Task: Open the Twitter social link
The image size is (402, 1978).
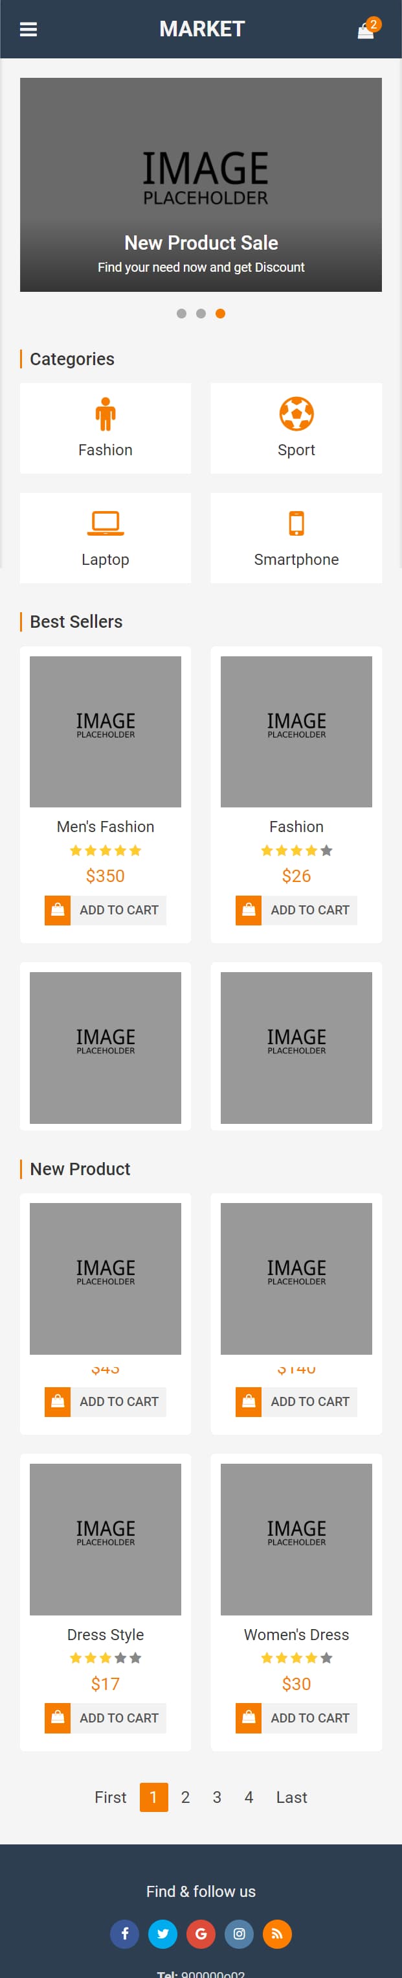Action: coord(162,1933)
